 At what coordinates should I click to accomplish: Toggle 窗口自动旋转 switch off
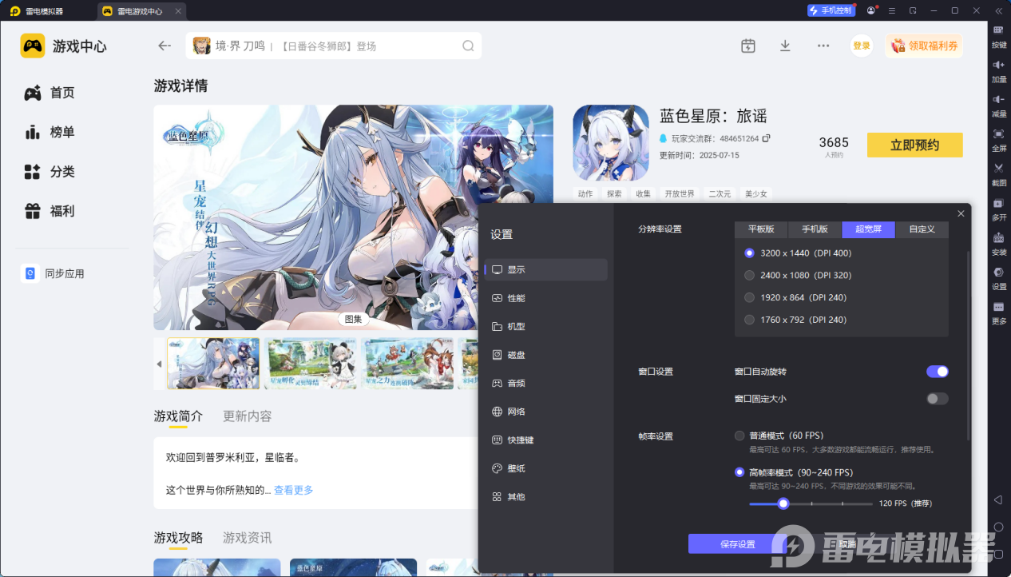coord(938,372)
